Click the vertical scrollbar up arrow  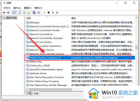[x=136, y=18]
